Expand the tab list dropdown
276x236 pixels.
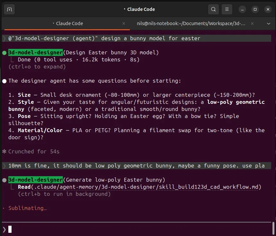point(268,23)
